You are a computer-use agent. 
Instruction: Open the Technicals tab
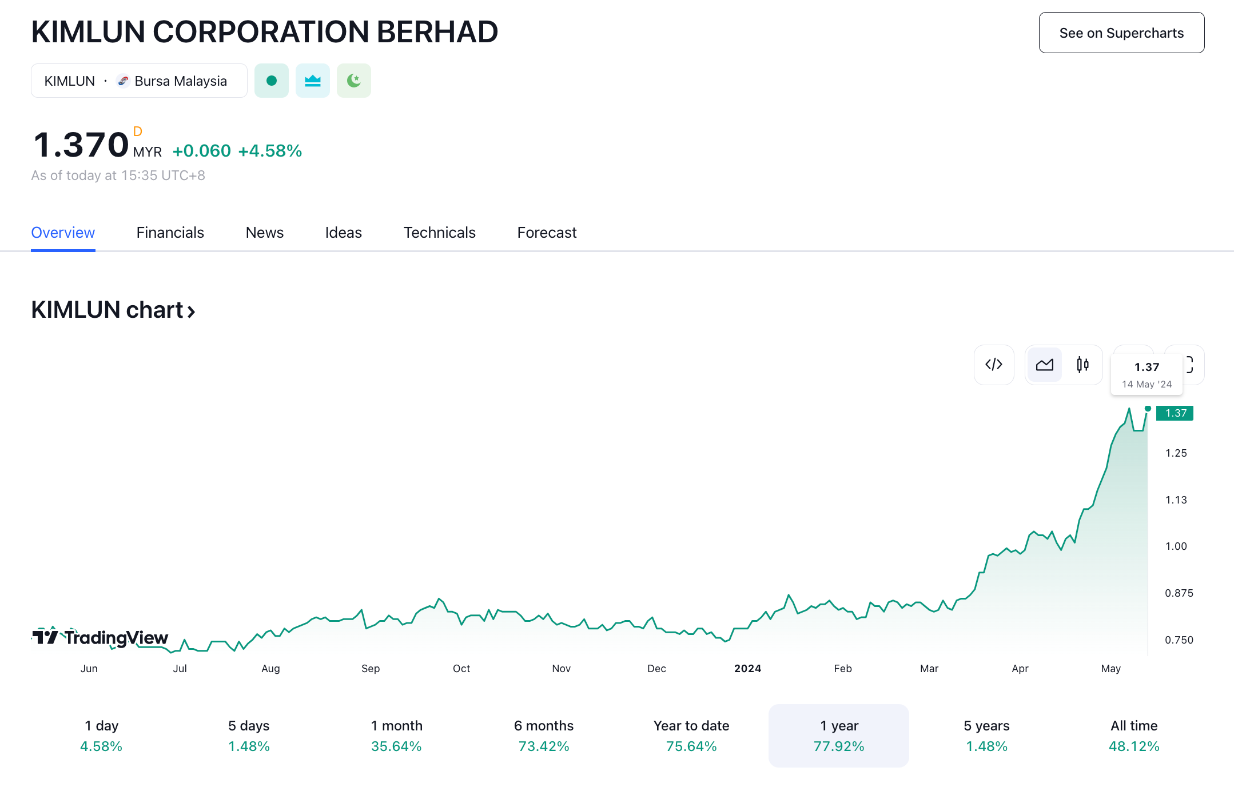point(439,233)
